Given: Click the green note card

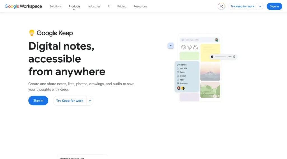Looking at the screenshot, I should coord(189,56).
